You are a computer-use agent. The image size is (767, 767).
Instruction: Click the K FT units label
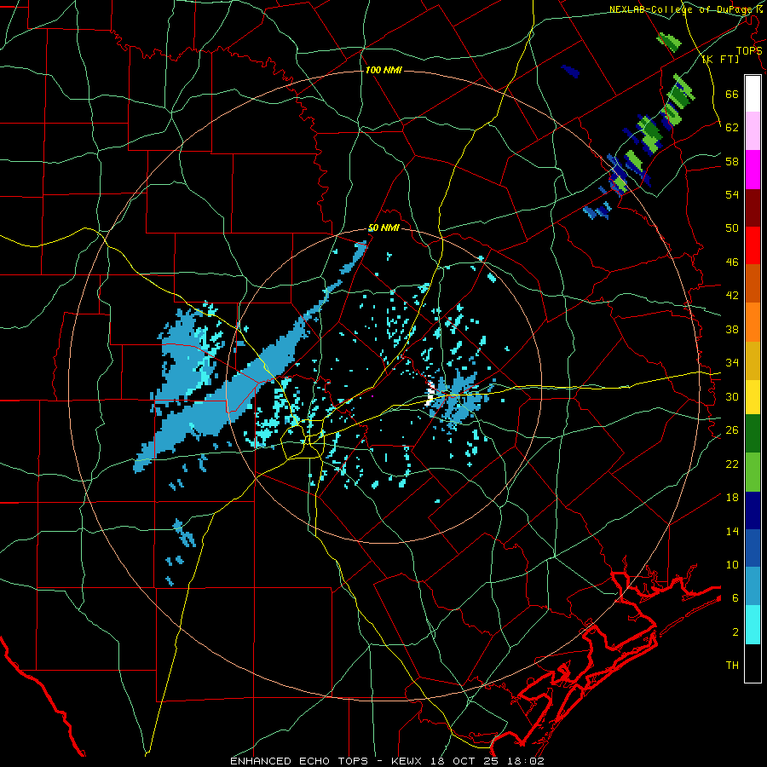[x=720, y=59]
